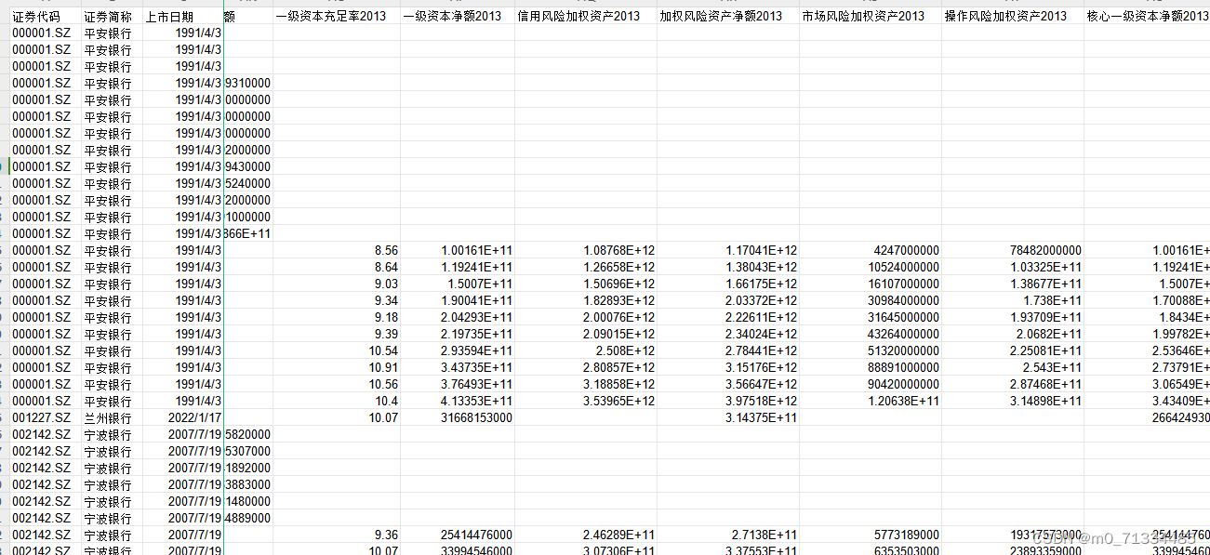Select the 兰州银行 name cell

click(112, 417)
